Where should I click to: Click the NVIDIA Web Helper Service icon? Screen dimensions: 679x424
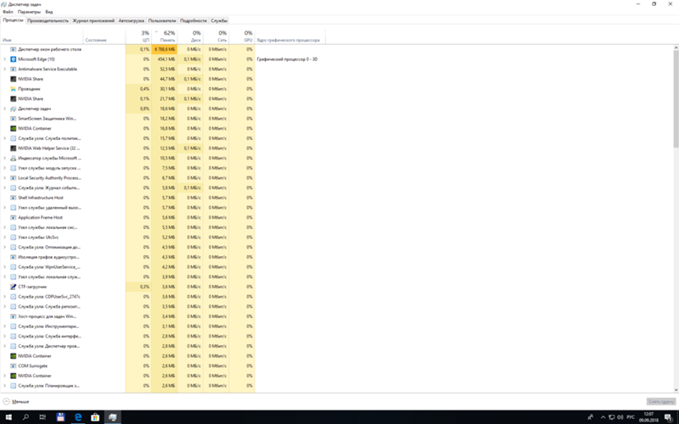point(13,148)
